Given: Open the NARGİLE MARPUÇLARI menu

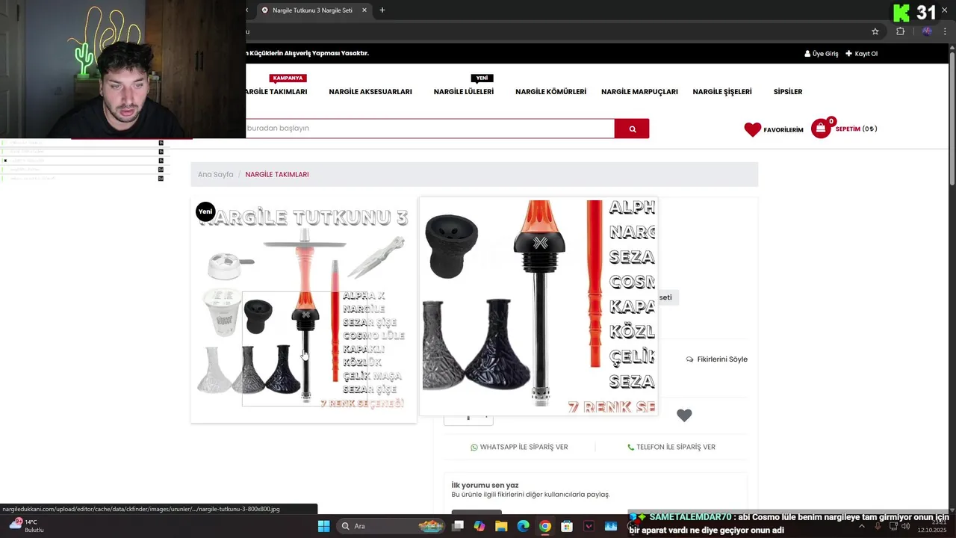Looking at the screenshot, I should pos(639,92).
